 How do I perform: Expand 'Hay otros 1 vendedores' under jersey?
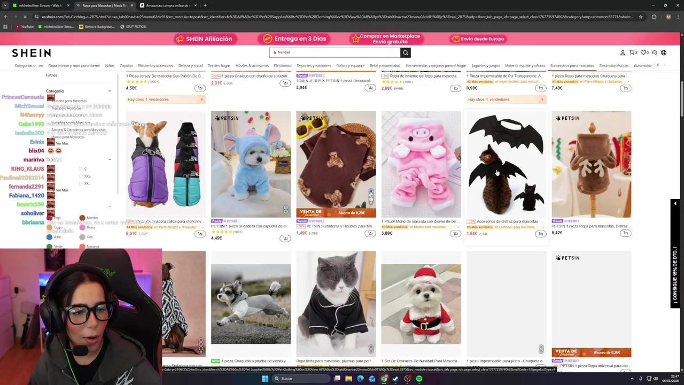click(166, 99)
